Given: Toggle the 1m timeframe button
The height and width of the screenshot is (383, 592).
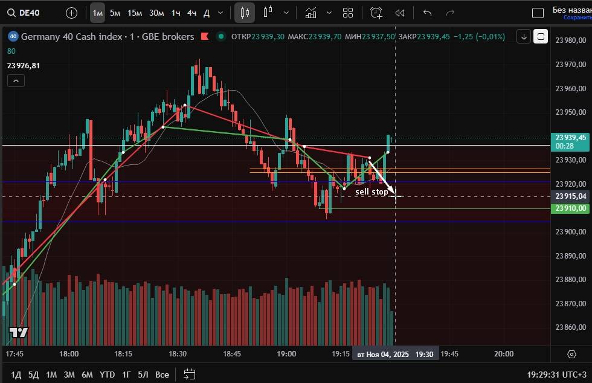Looking at the screenshot, I should 98,13.
